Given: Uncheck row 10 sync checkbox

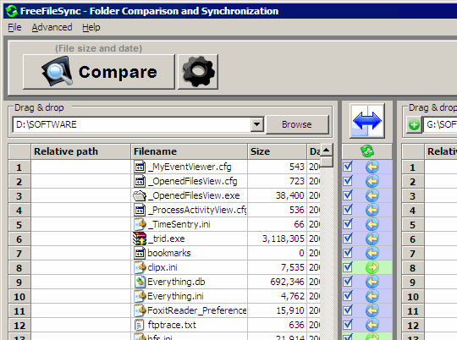Looking at the screenshot, I should (x=348, y=296).
